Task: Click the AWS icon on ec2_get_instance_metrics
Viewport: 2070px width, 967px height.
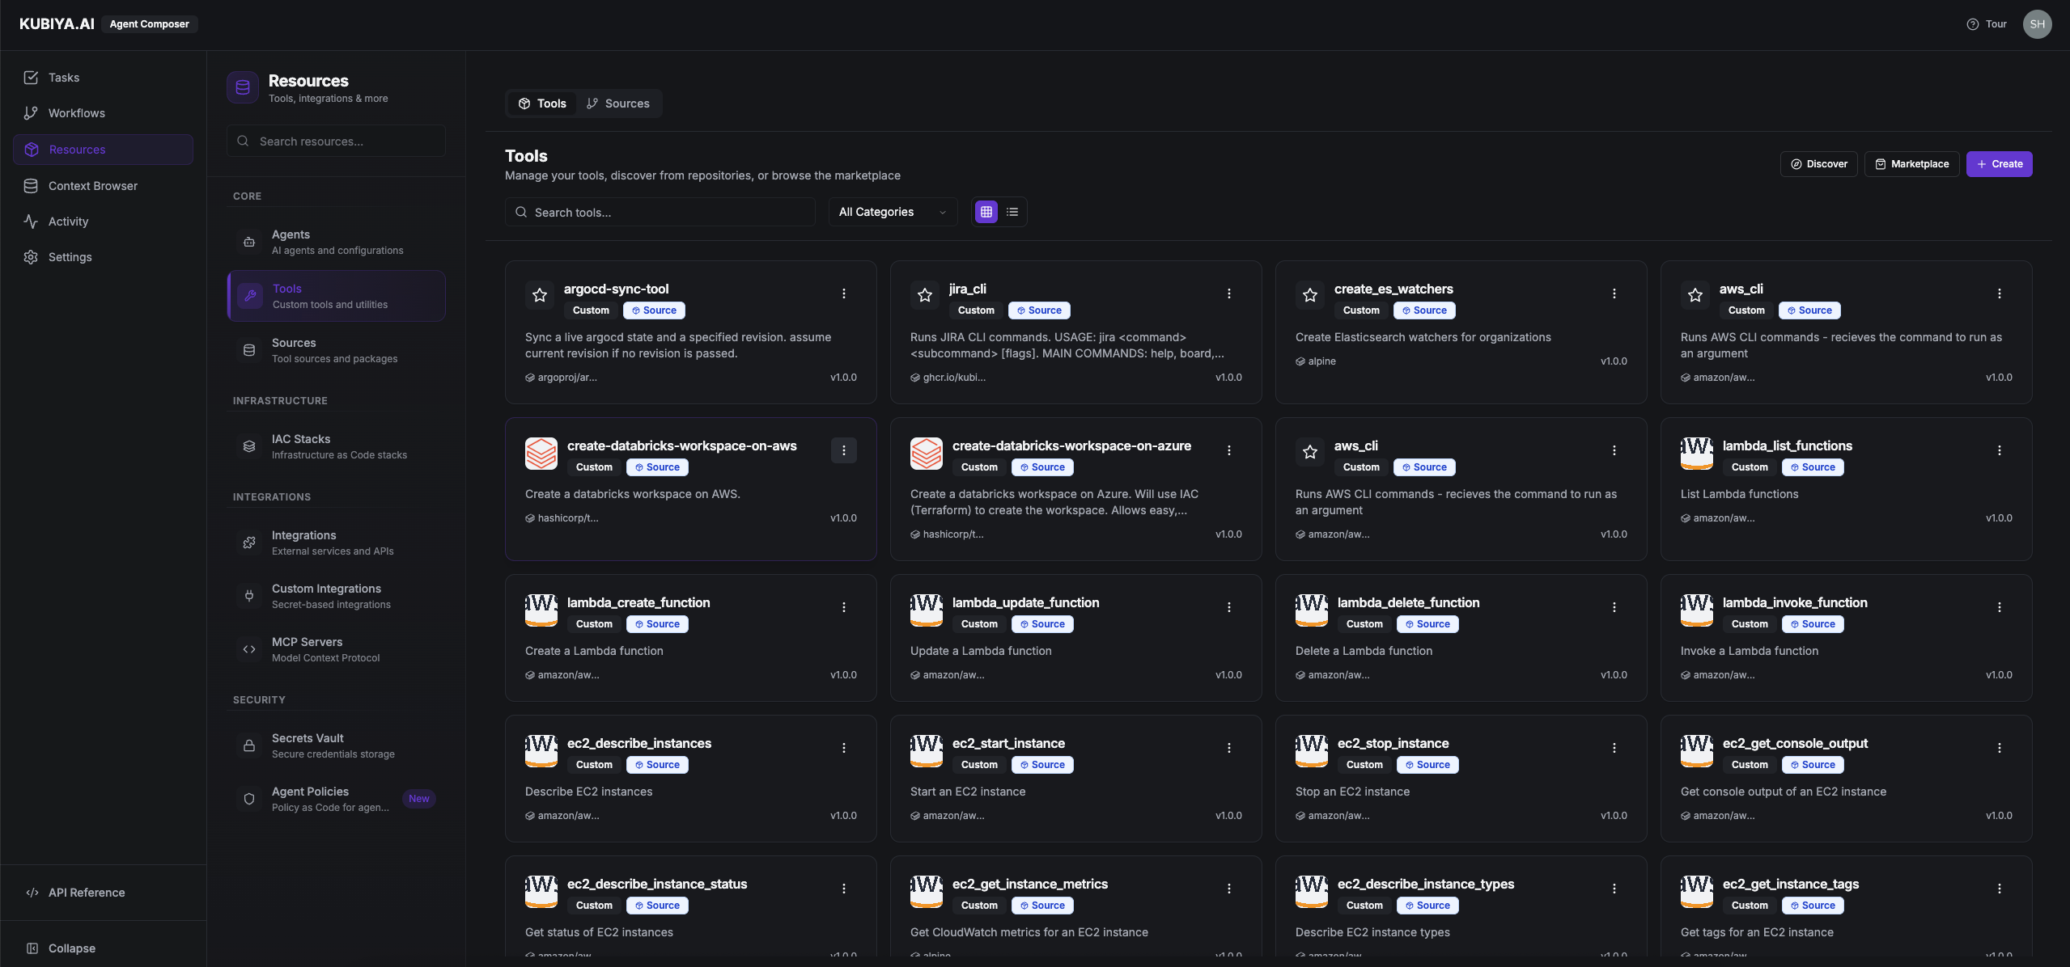Action: coord(927,892)
